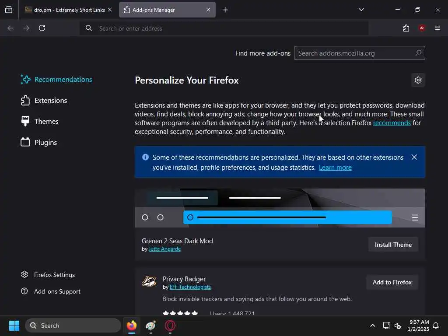Install the Grenen 2 Seas Dark Mod theme
Viewport: 448px width, 336px height.
point(393,245)
